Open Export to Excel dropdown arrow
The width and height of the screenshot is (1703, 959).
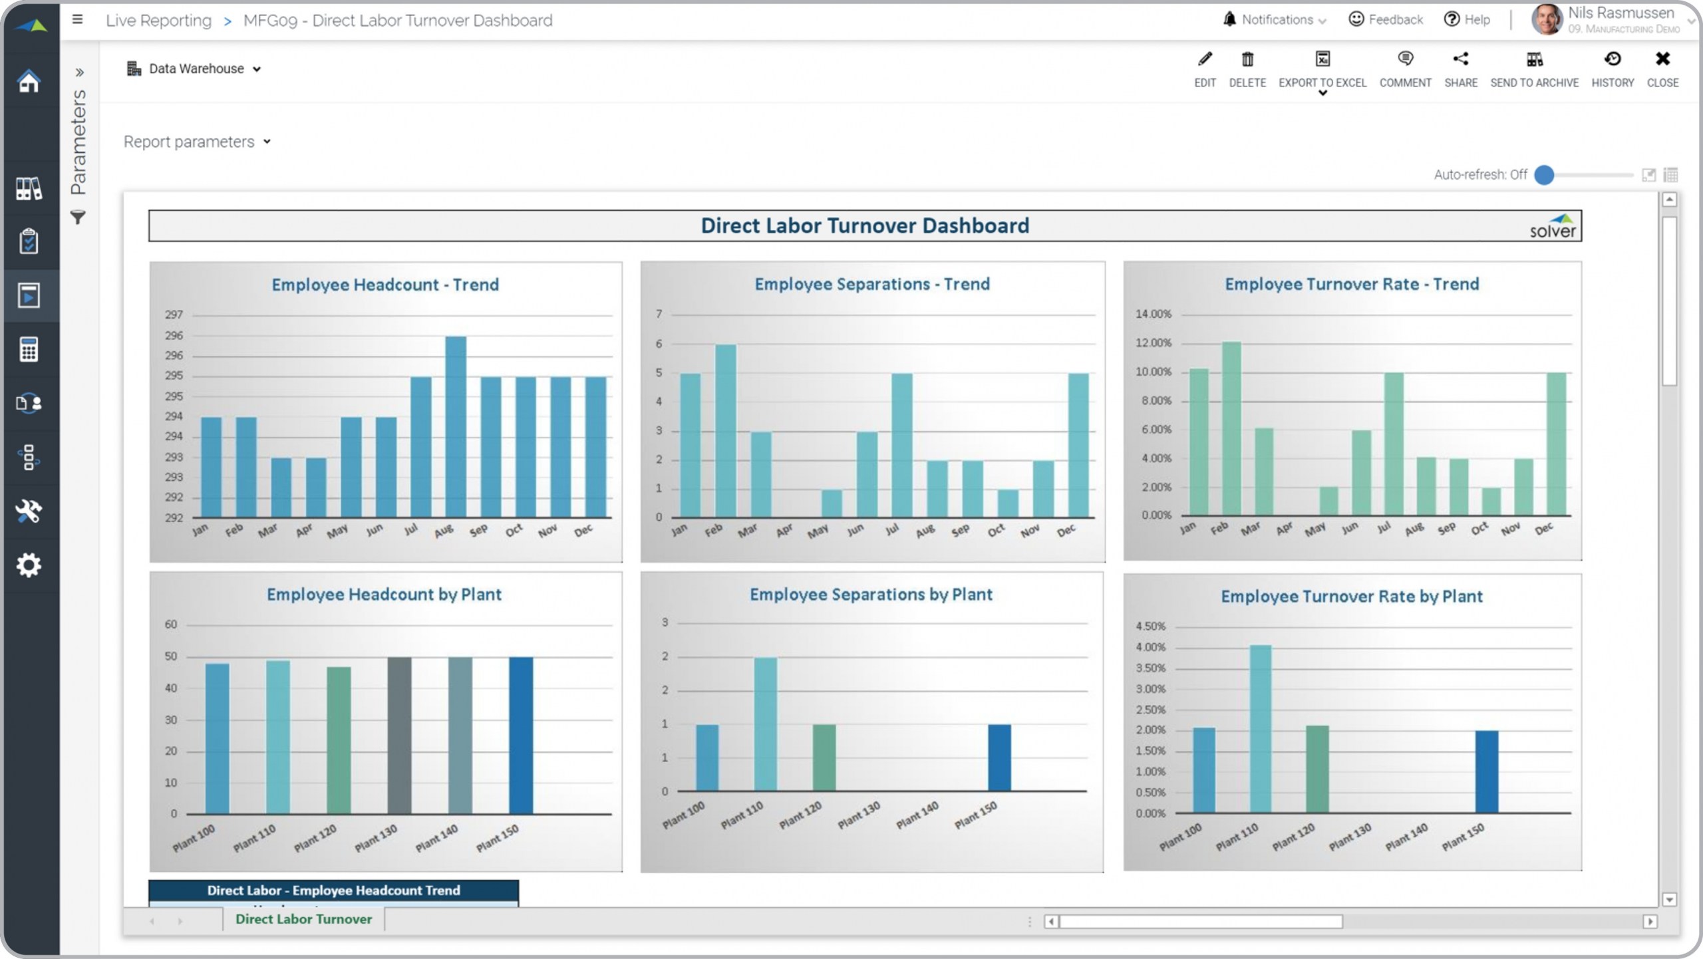1322,94
